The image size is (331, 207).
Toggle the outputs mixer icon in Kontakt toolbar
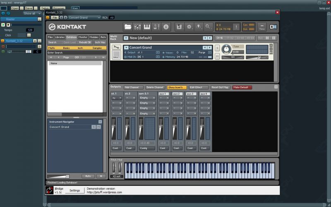pos(137,27)
